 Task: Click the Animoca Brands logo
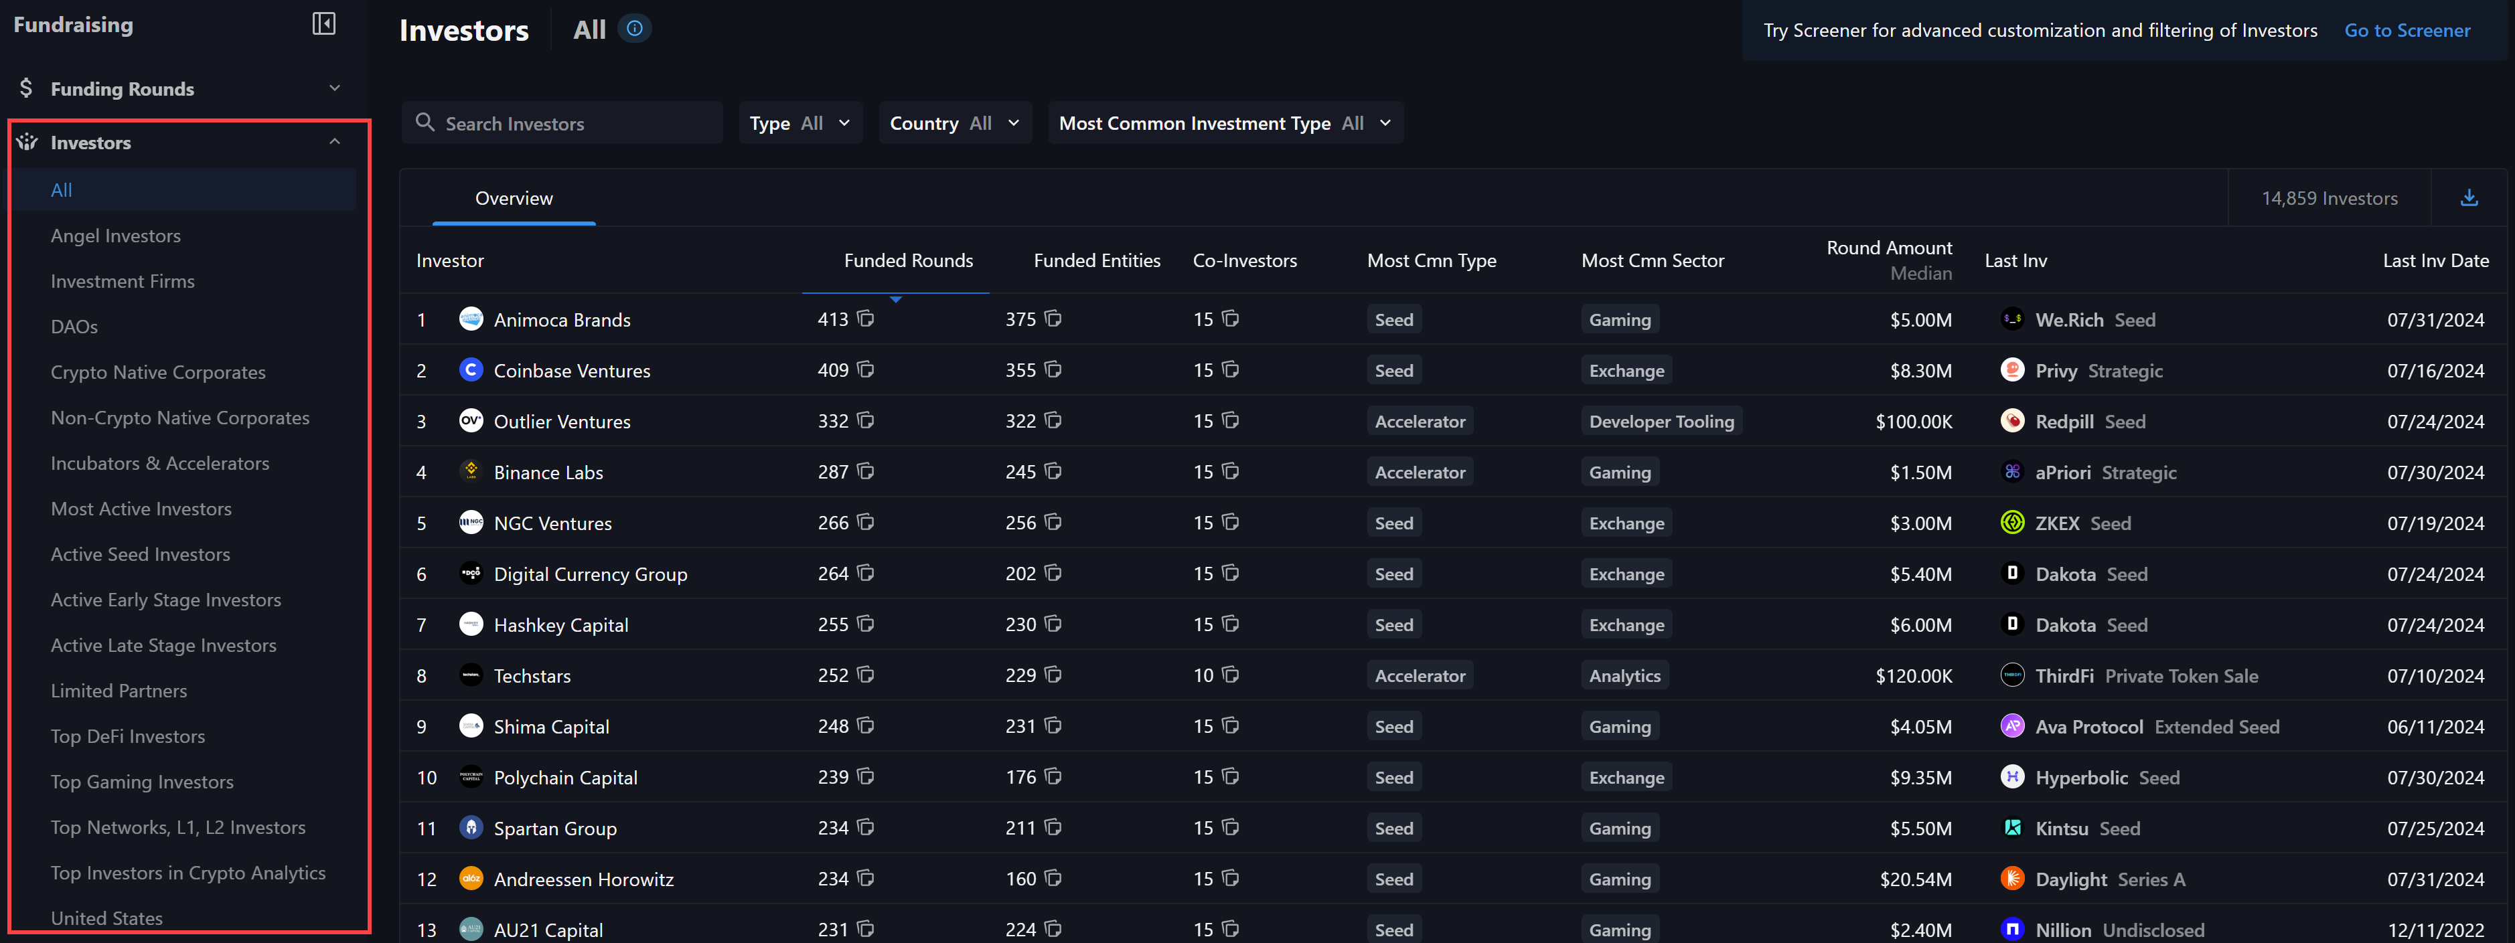click(471, 319)
